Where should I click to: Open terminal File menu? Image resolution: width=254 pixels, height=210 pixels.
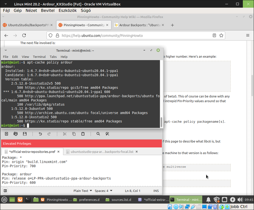[x=6, y=57]
